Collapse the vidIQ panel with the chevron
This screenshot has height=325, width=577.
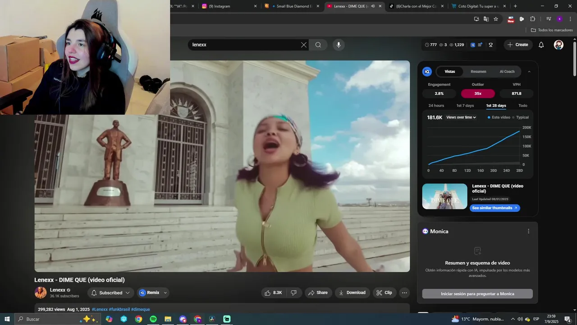tap(529, 71)
